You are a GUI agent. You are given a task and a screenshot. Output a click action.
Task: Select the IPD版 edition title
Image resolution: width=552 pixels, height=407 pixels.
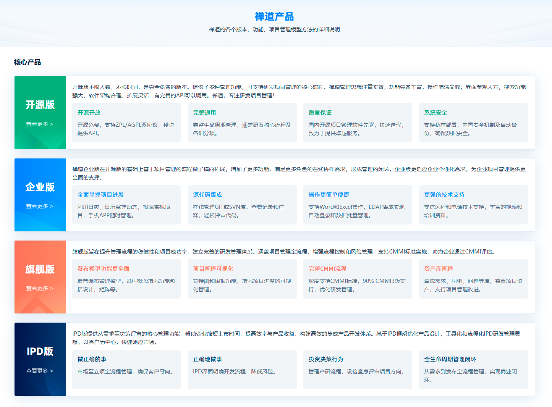[40, 351]
